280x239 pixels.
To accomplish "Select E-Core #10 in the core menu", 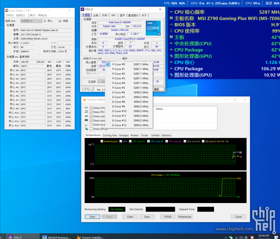I will tap(129, 111).
